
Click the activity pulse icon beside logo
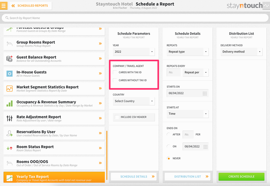pos(266,6)
